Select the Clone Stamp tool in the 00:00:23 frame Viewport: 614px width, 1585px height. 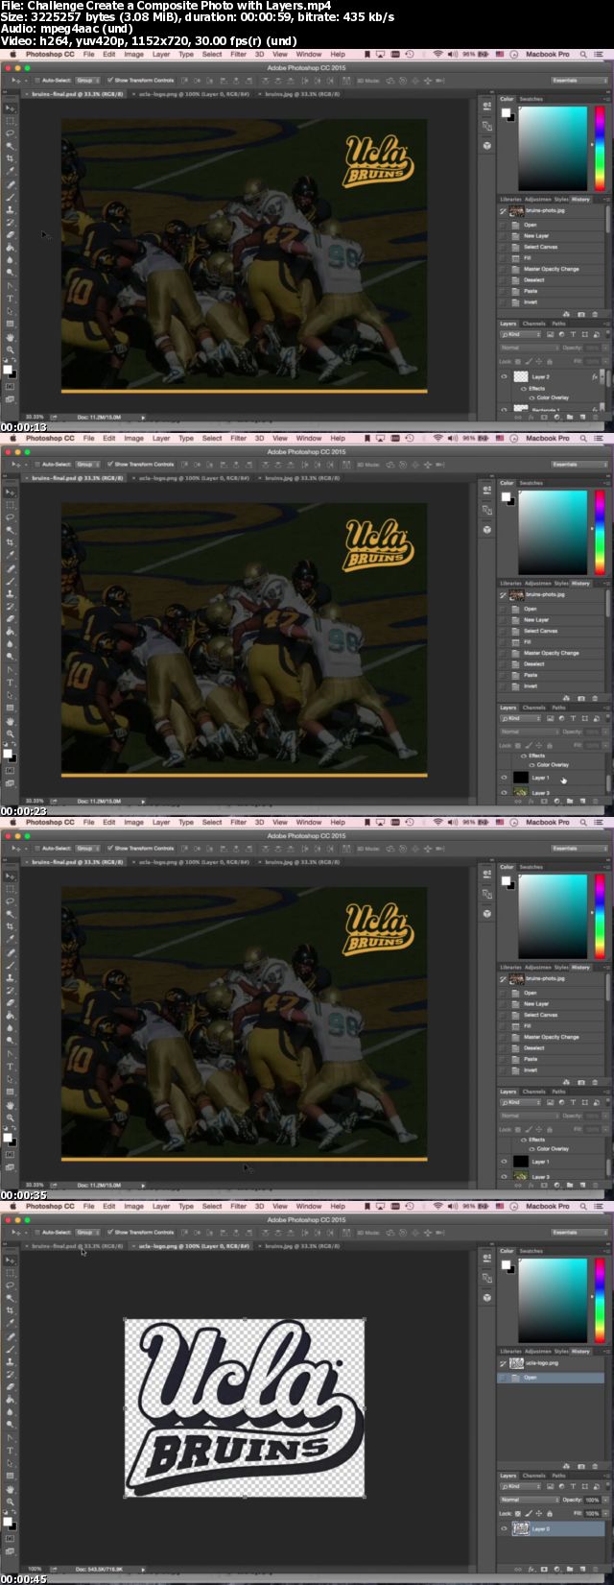11,593
